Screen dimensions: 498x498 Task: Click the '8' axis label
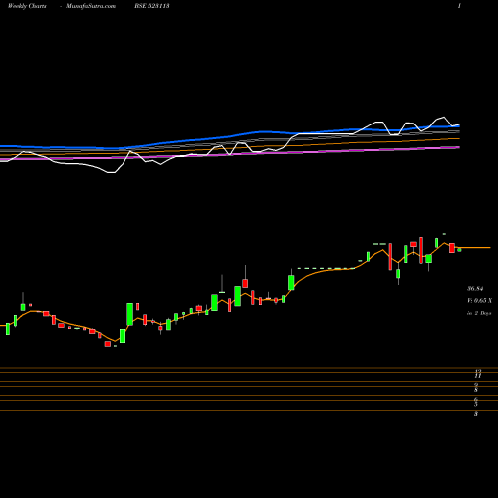(476, 390)
